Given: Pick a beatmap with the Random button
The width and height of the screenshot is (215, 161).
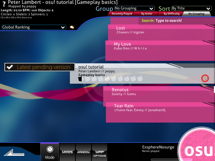Looking at the screenshot, I should 83,152.
